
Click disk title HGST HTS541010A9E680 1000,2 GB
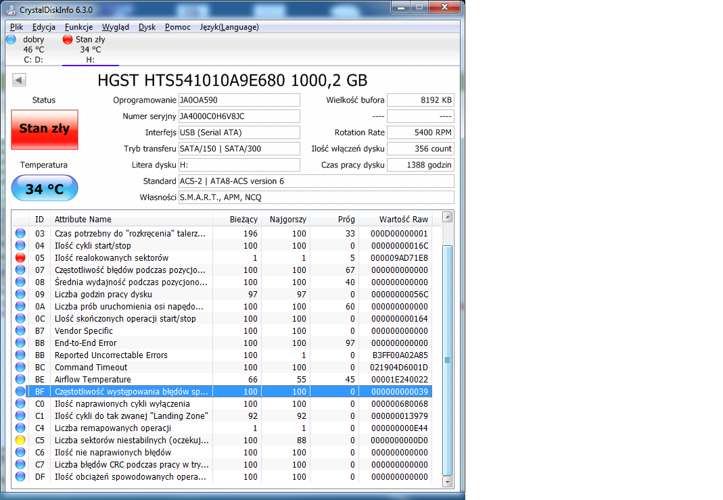point(233,80)
